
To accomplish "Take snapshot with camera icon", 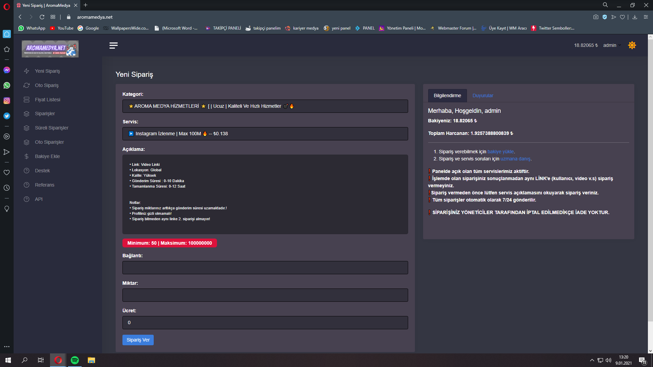I will pos(596,17).
